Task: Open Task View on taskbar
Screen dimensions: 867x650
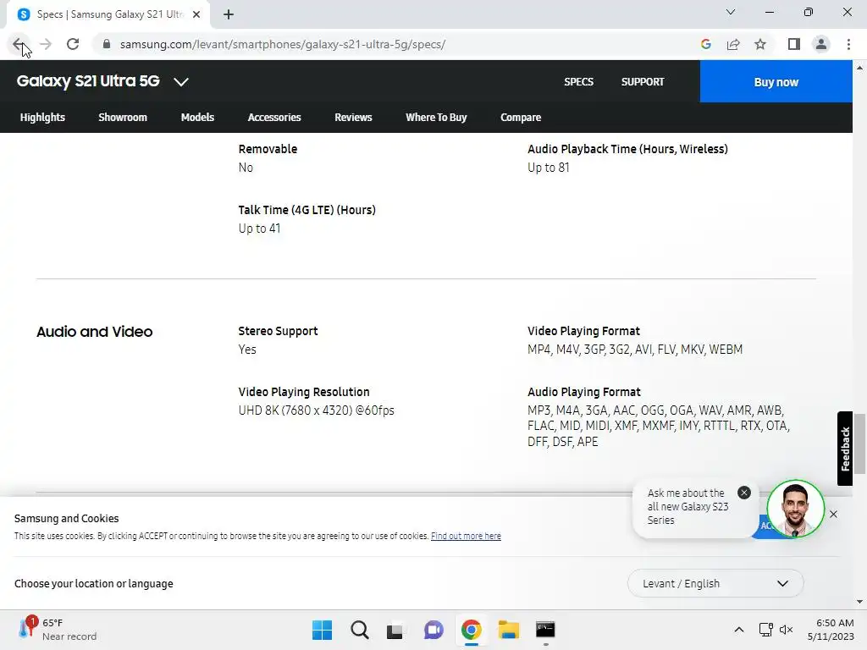Action: 395,630
